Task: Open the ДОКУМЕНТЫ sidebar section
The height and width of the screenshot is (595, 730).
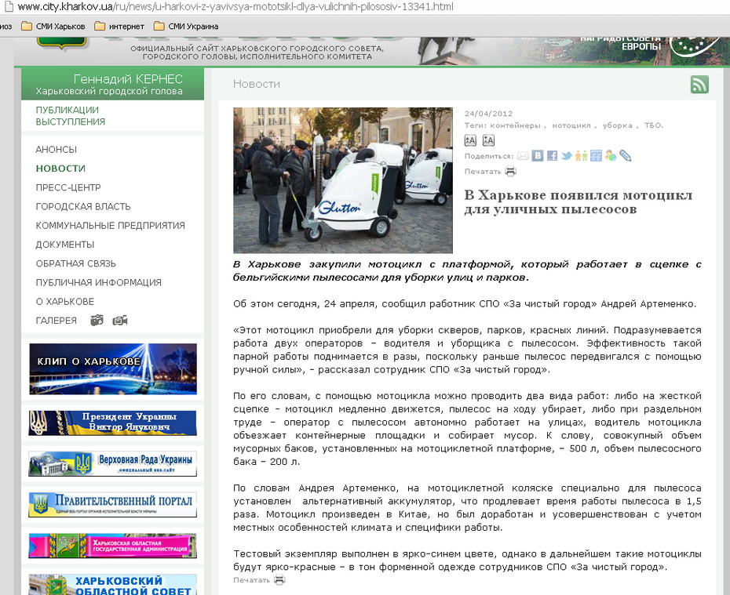Action: 65,245
